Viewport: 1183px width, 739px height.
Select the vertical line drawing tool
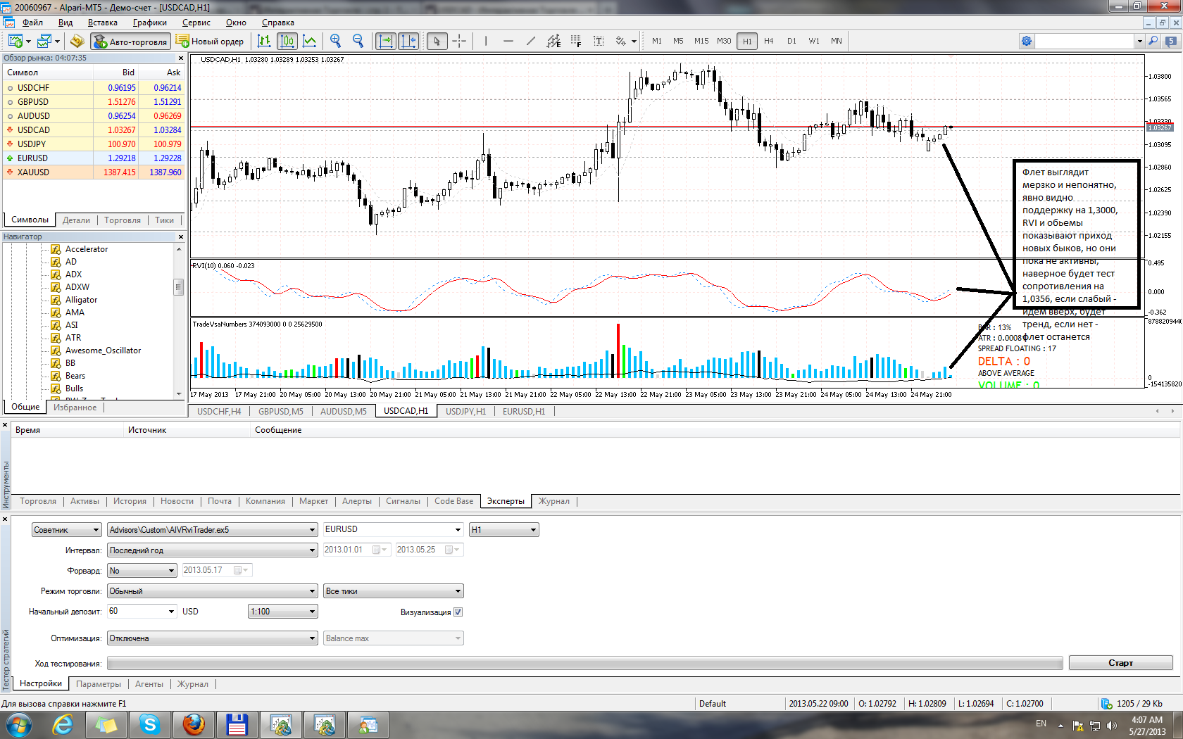[x=486, y=41]
